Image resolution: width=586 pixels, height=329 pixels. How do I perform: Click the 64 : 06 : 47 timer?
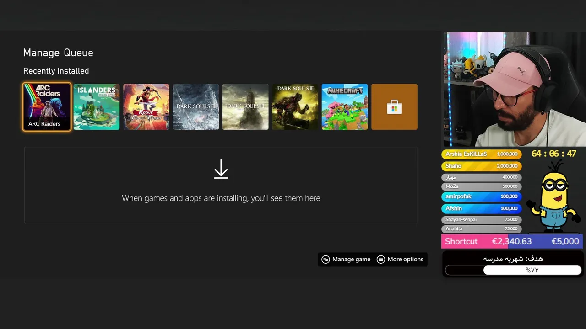(554, 154)
